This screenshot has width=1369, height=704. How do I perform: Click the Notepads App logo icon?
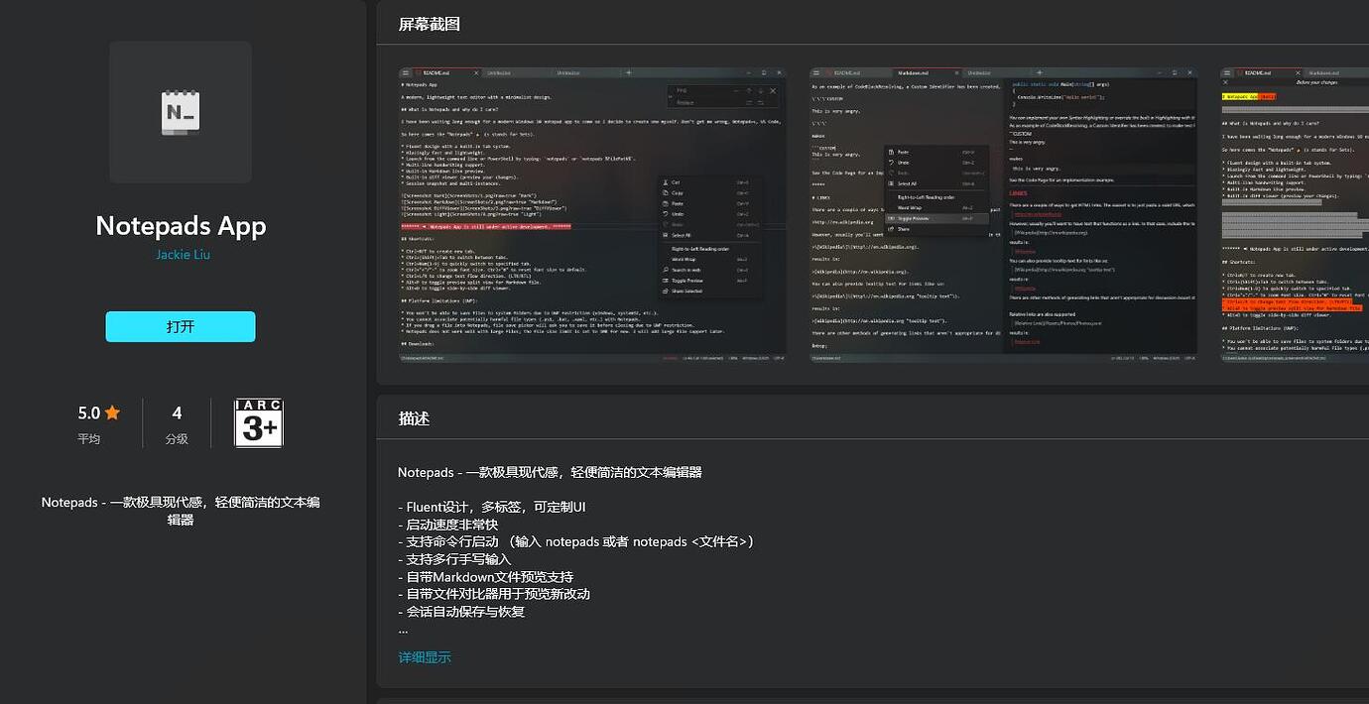[180, 110]
